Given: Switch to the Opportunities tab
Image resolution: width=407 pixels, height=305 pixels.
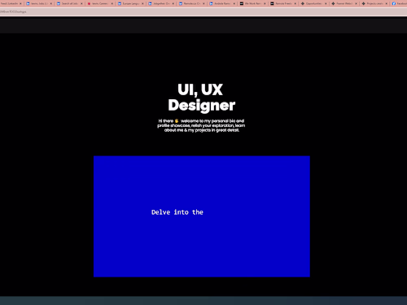Looking at the screenshot, I should click(314, 3).
